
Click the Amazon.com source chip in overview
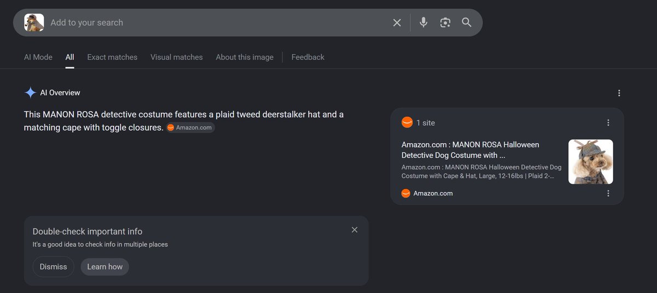coord(191,127)
